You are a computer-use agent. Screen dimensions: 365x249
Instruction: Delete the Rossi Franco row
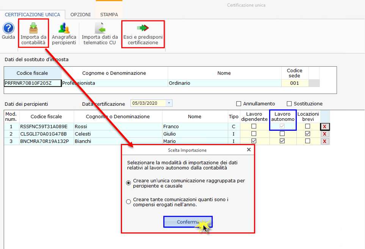tap(325, 127)
